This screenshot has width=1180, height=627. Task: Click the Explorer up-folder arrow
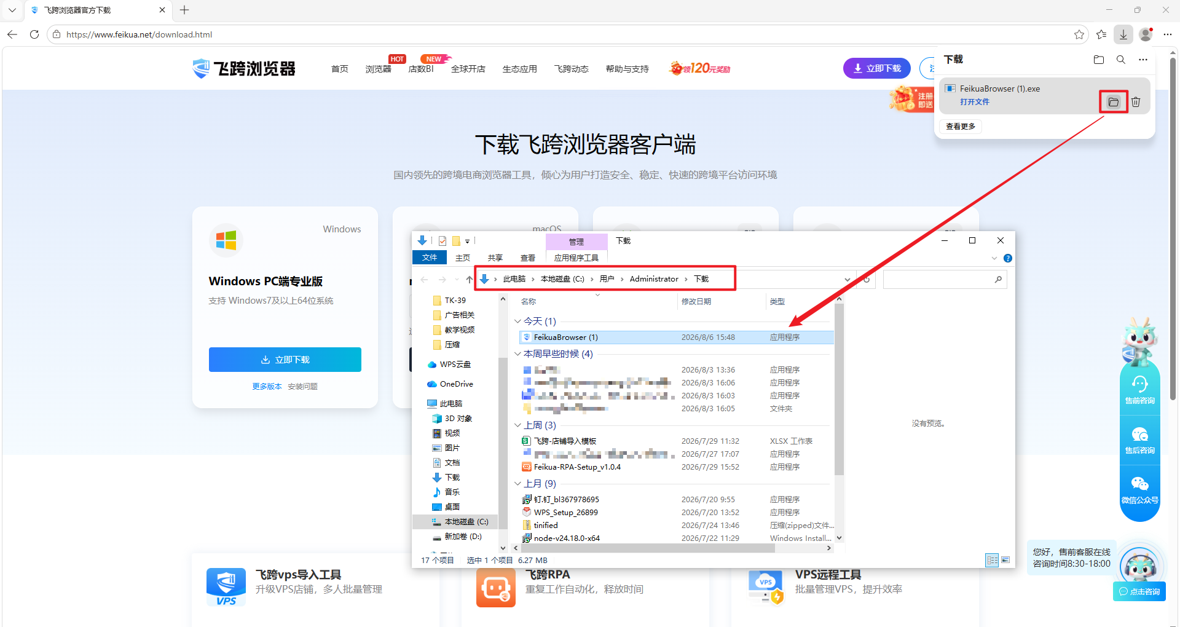(470, 280)
